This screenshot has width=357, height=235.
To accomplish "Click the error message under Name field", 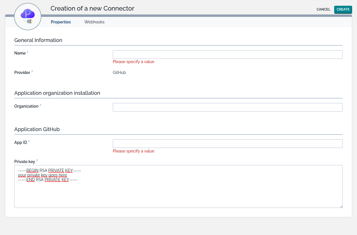I will pos(133,62).
